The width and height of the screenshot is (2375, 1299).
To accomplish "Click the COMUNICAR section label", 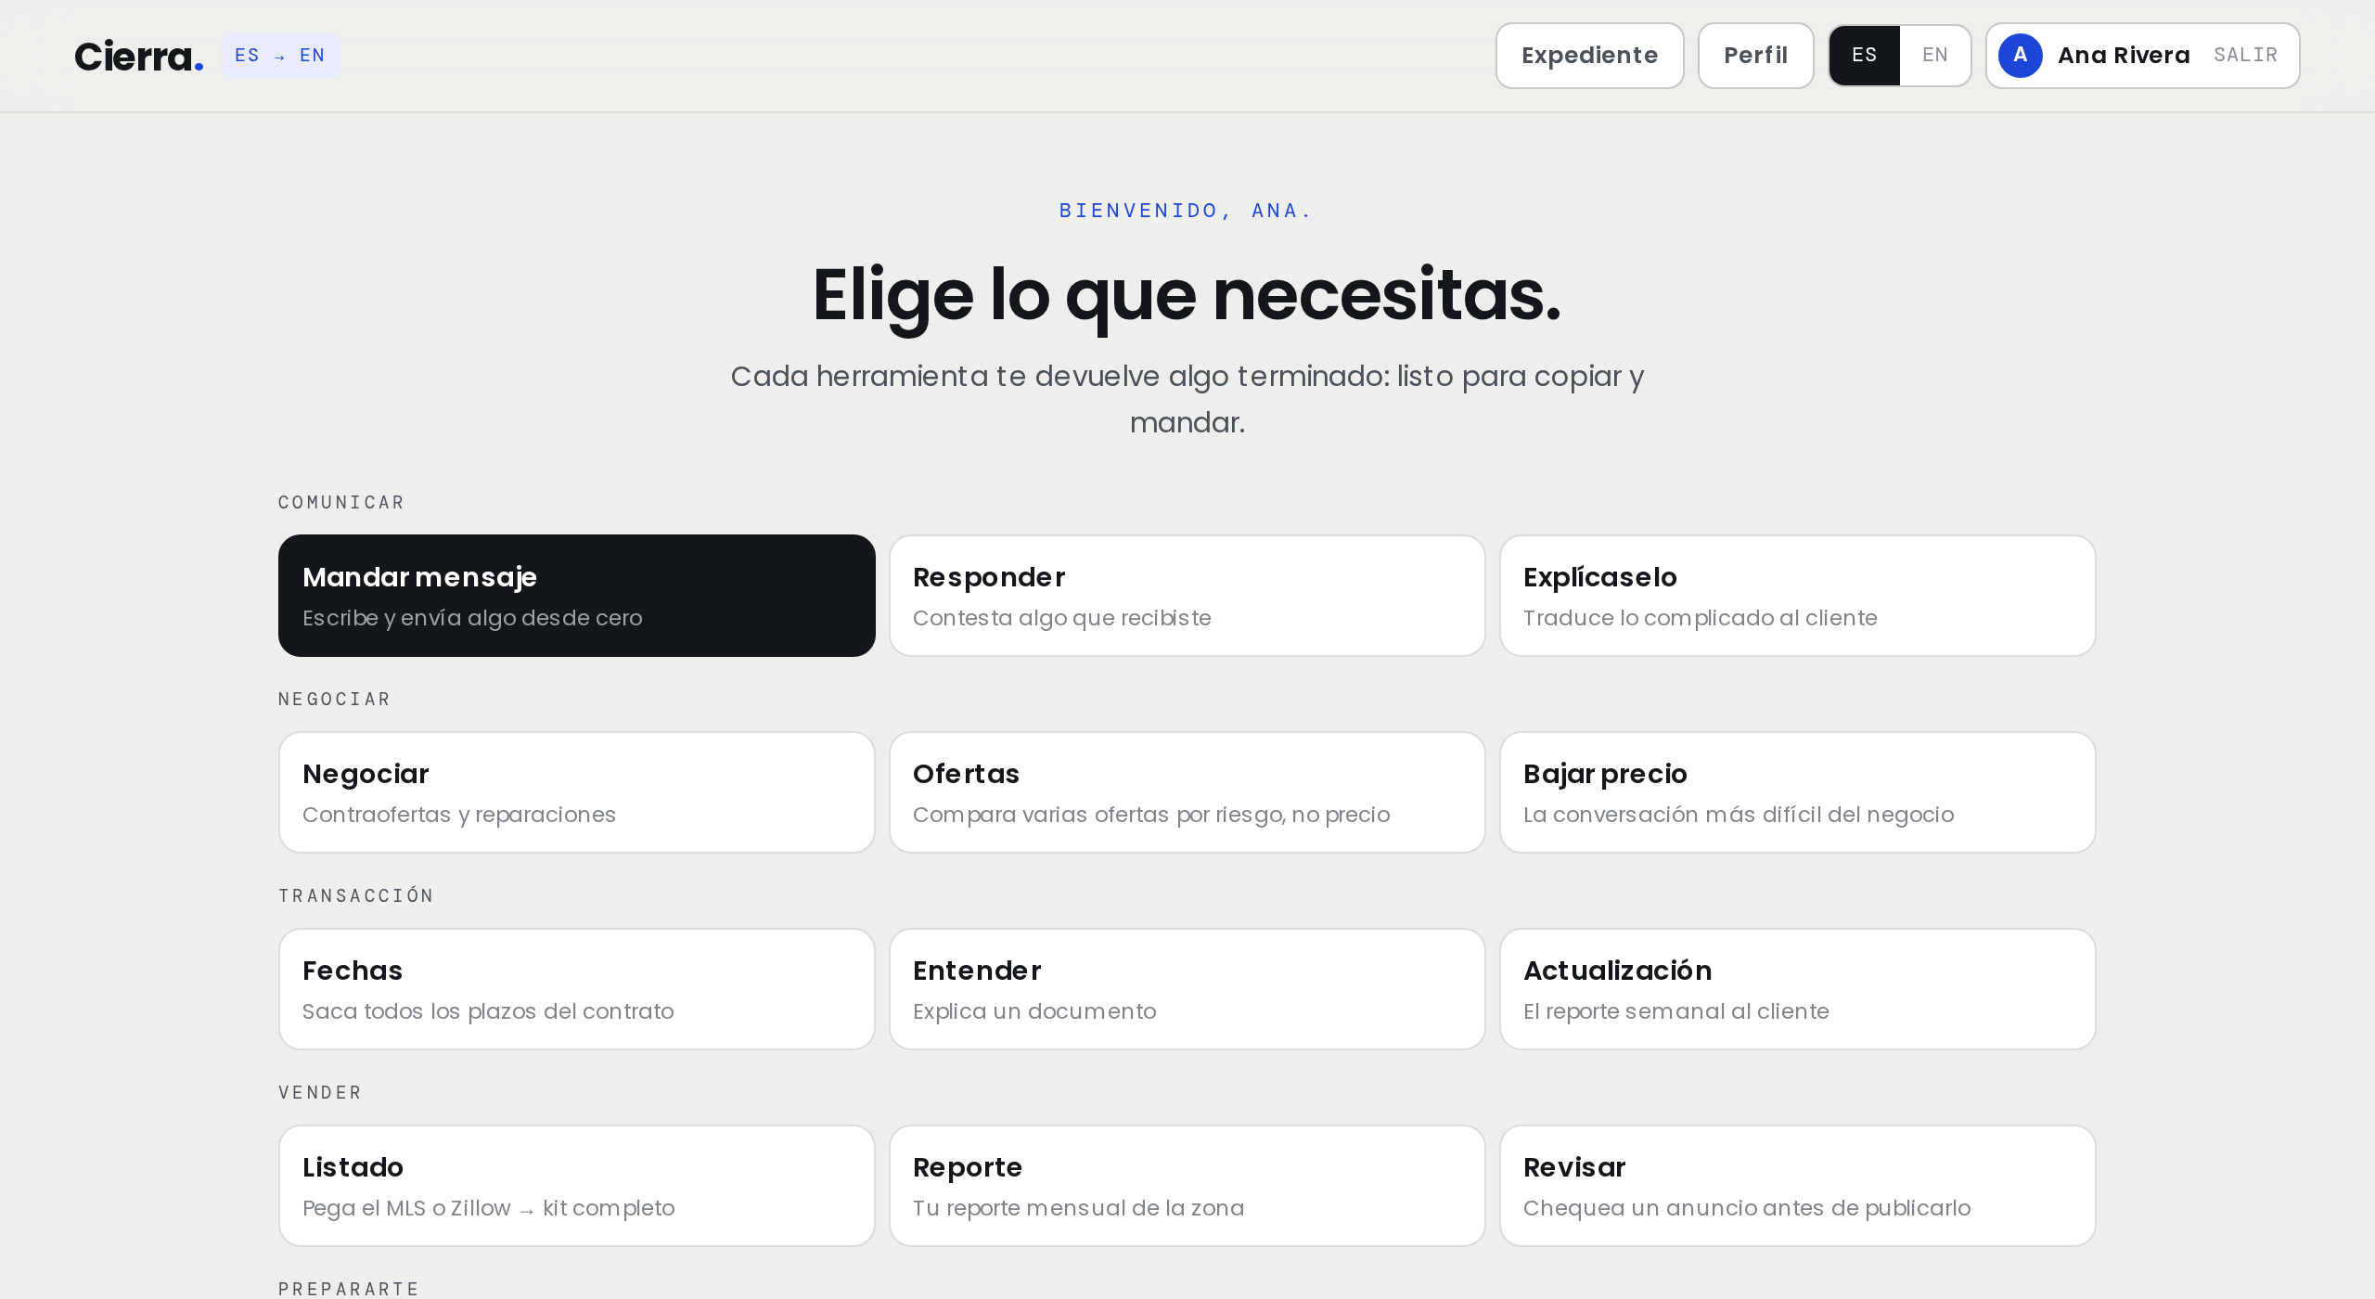I will (341, 503).
